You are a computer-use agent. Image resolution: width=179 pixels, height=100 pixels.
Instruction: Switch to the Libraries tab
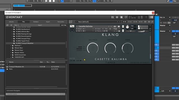pos(11,22)
